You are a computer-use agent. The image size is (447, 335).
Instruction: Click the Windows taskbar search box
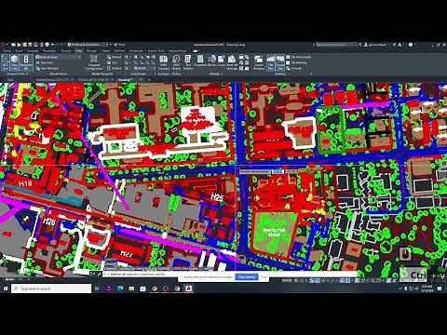pos(51,288)
